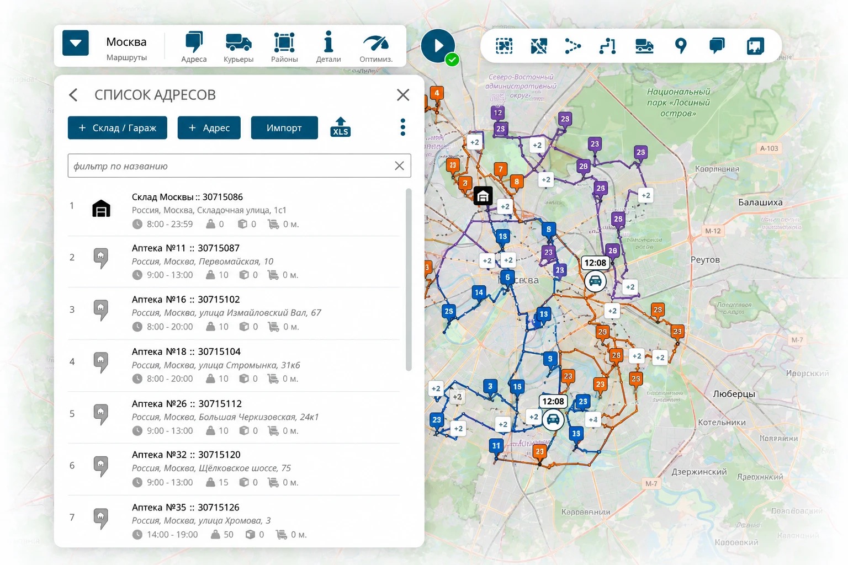Click the delivery truck icon in map toolbar
The height and width of the screenshot is (565, 848).
click(x=644, y=46)
